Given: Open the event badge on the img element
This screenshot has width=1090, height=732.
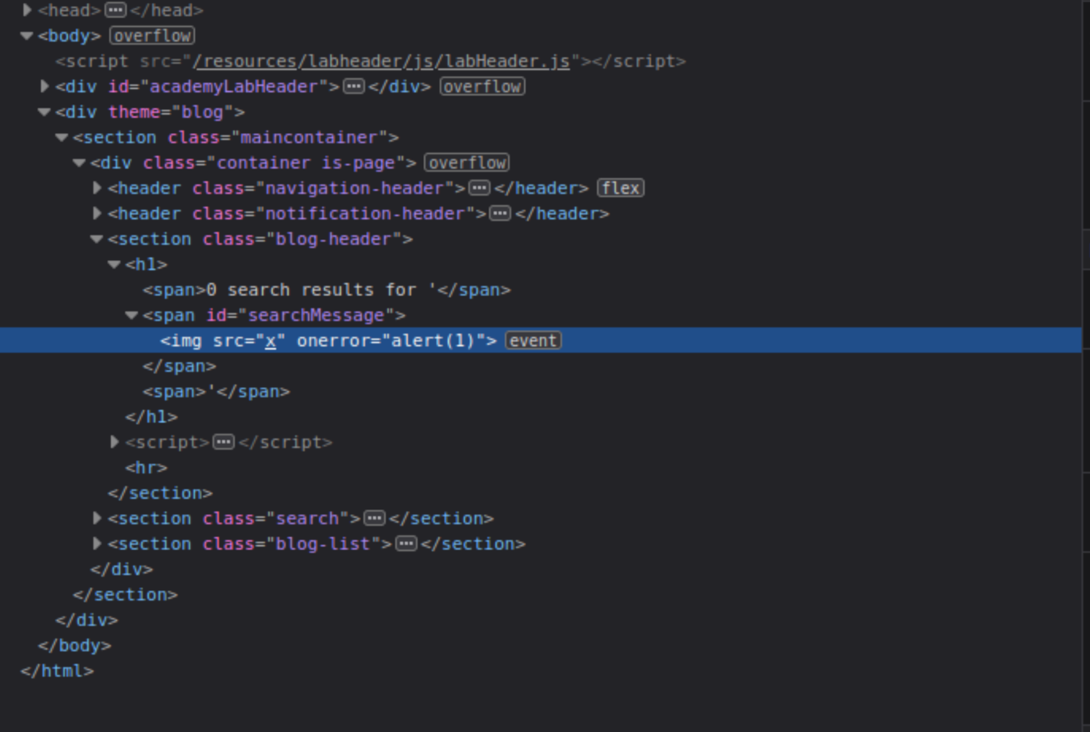Looking at the screenshot, I should point(533,341).
